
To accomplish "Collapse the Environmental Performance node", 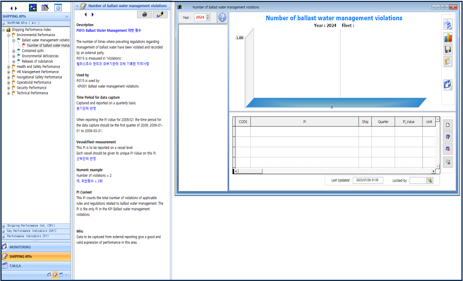I will tap(8, 35).
